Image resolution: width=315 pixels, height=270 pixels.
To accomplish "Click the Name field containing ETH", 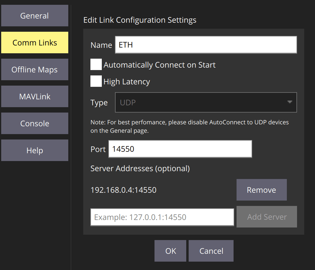I will coord(206,45).
